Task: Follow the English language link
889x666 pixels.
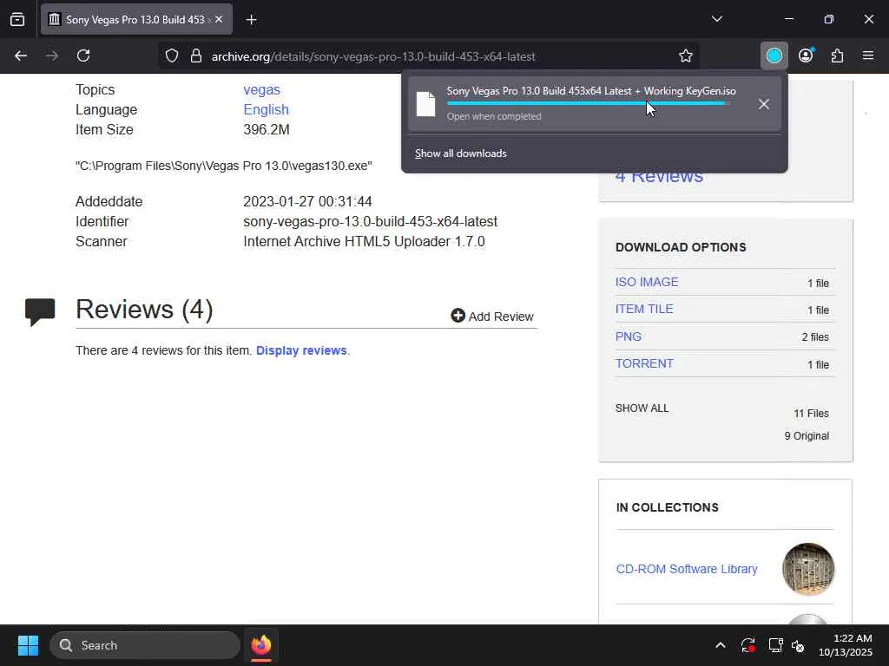Action: tap(266, 109)
